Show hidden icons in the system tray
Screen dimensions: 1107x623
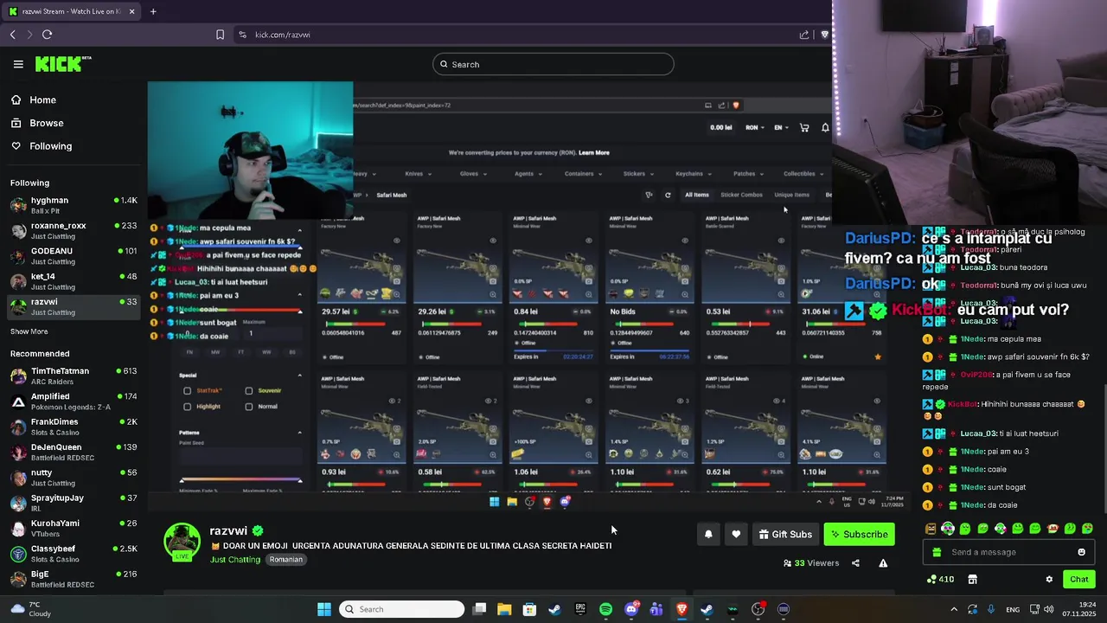(x=954, y=609)
